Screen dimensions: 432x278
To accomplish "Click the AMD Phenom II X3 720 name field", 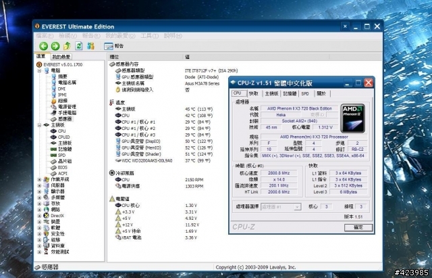I will (299, 108).
